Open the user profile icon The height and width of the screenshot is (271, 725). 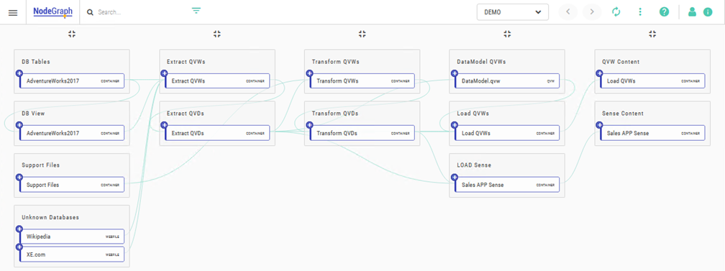pyautogui.click(x=692, y=12)
